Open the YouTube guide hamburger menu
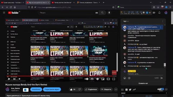Image resolution: width=173 pixels, height=97 pixels. point(4,13)
